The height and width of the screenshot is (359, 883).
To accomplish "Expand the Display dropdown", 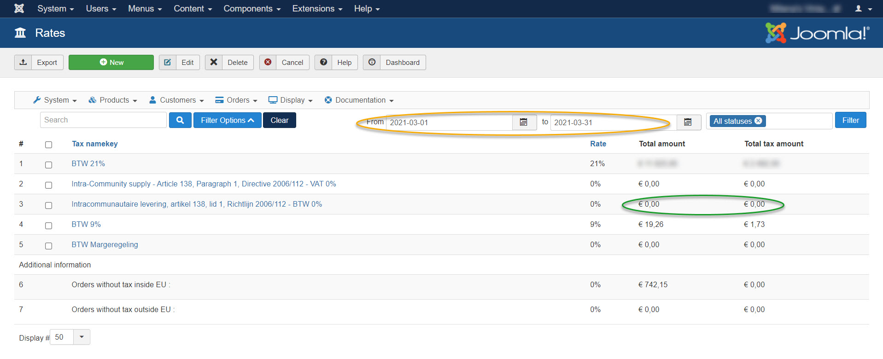I will click(291, 100).
